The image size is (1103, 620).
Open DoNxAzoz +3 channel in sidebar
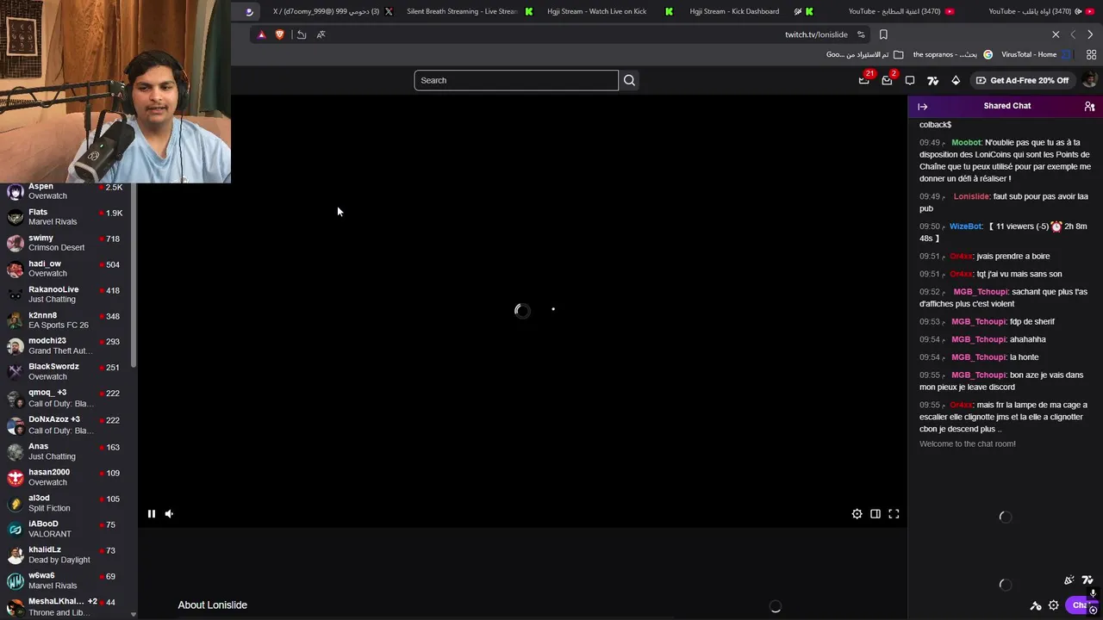click(x=67, y=425)
